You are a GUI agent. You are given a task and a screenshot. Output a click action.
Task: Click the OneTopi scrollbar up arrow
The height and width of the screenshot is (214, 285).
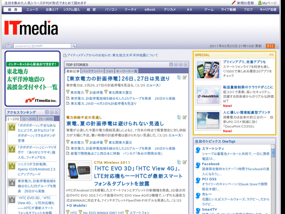(273, 146)
